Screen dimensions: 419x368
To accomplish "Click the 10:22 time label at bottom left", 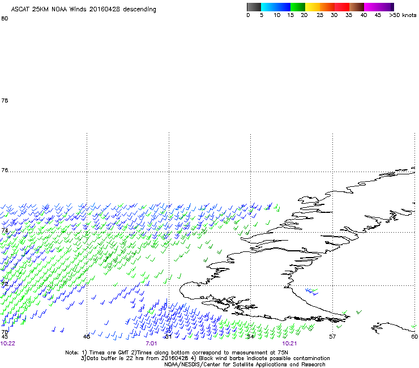I will click(x=8, y=344).
